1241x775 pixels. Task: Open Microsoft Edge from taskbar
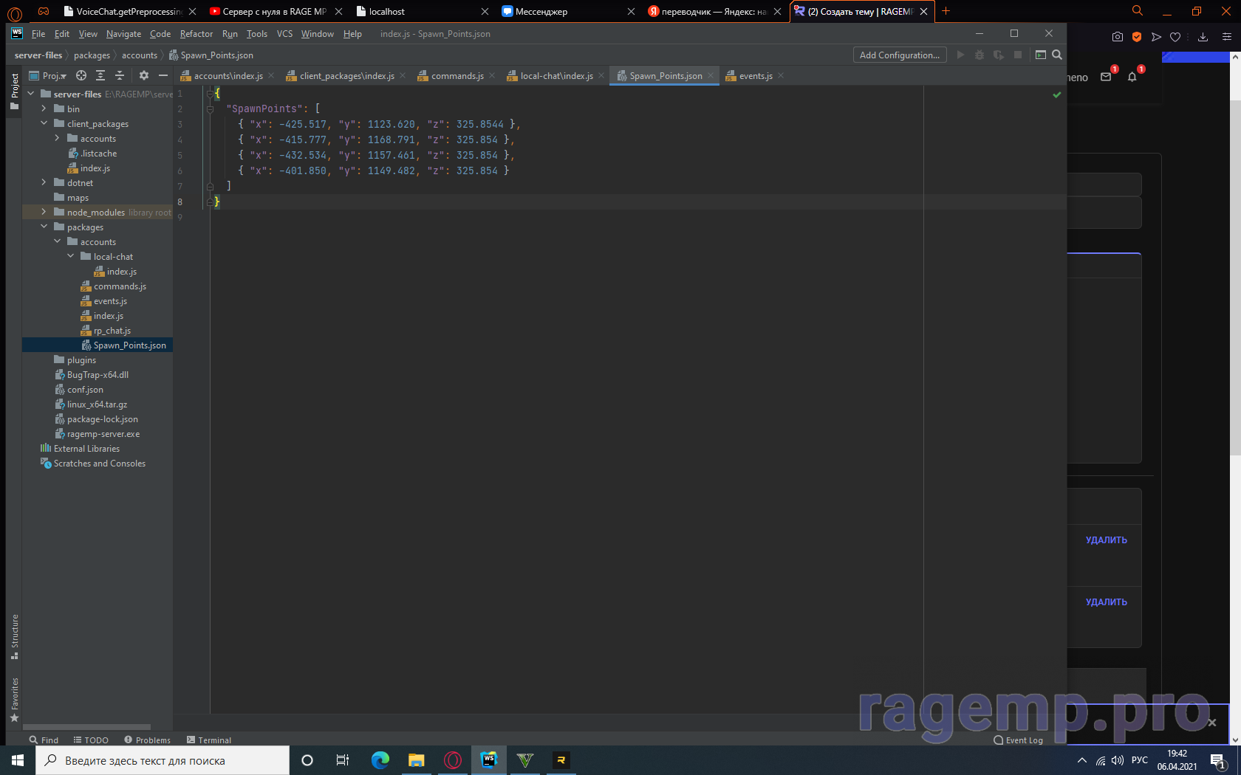point(380,760)
